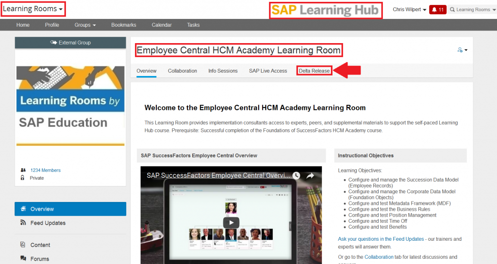Click the search magnifier icon

pos(452,10)
